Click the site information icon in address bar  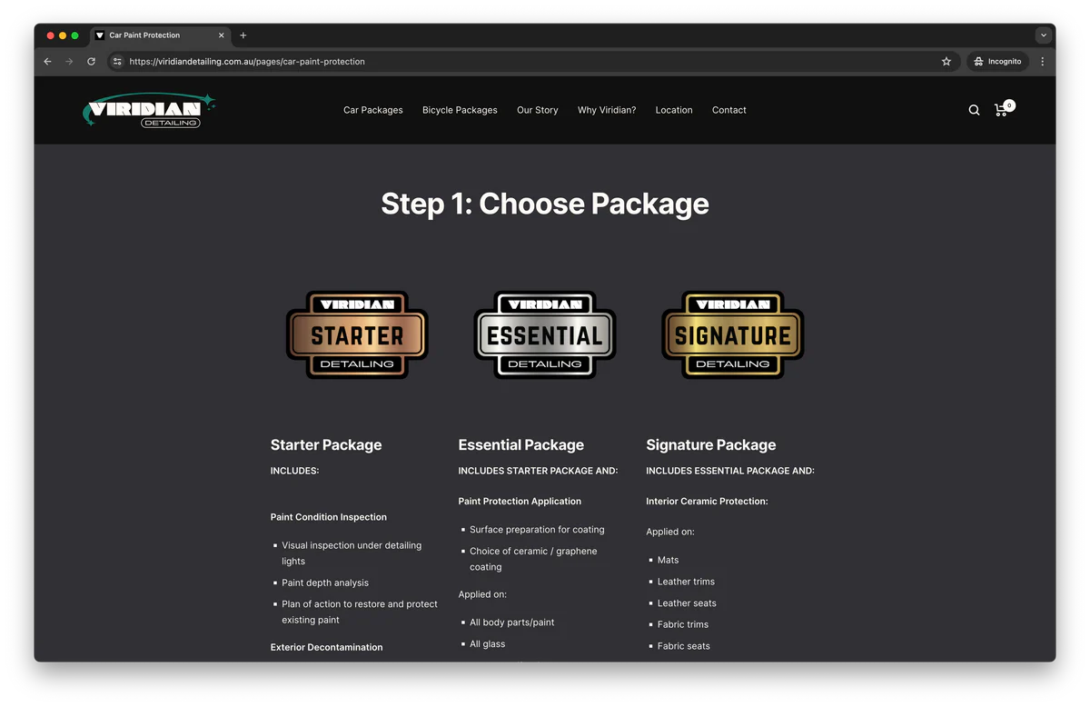[x=117, y=62]
